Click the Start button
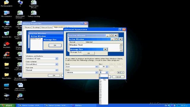The height and width of the screenshot is (107, 190). [x=8, y=106]
